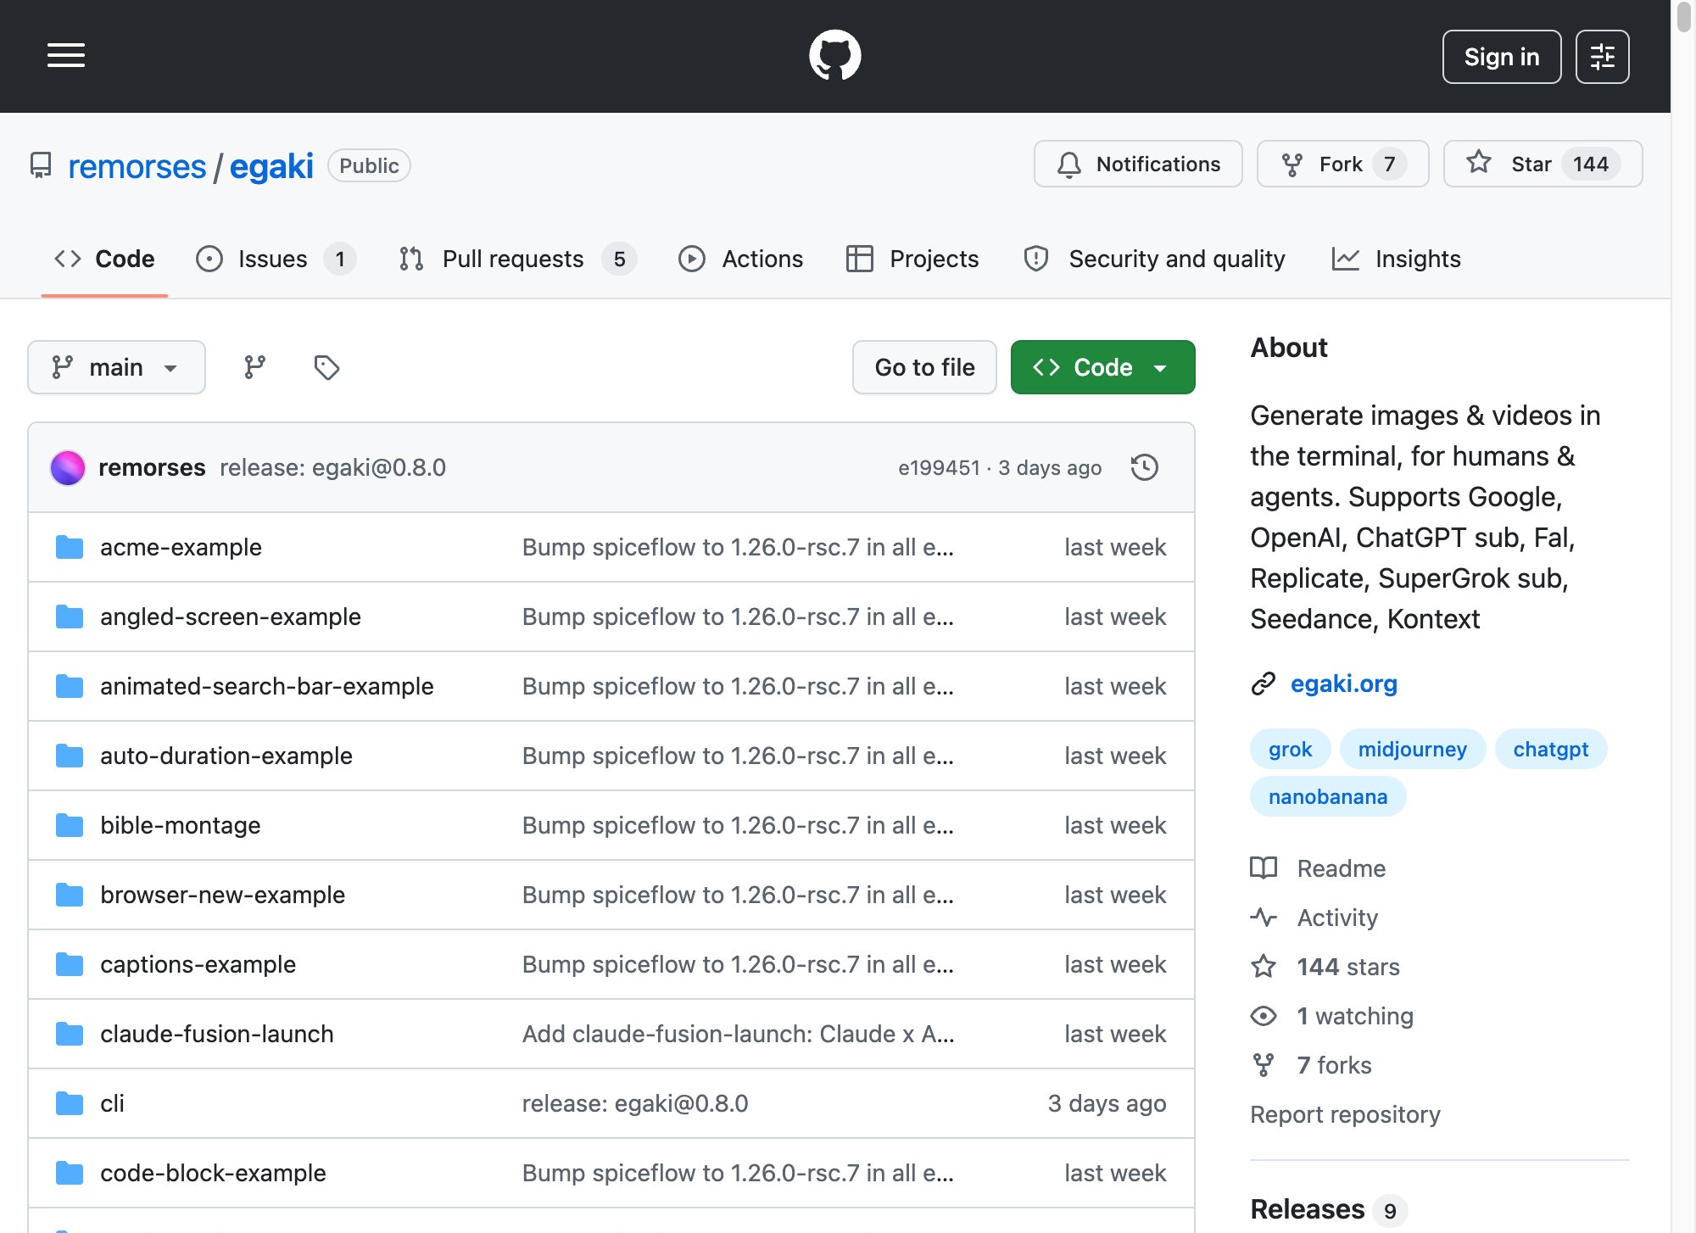This screenshot has height=1233, width=1696.
Task: Expand the green Code dropdown
Action: (x=1102, y=367)
